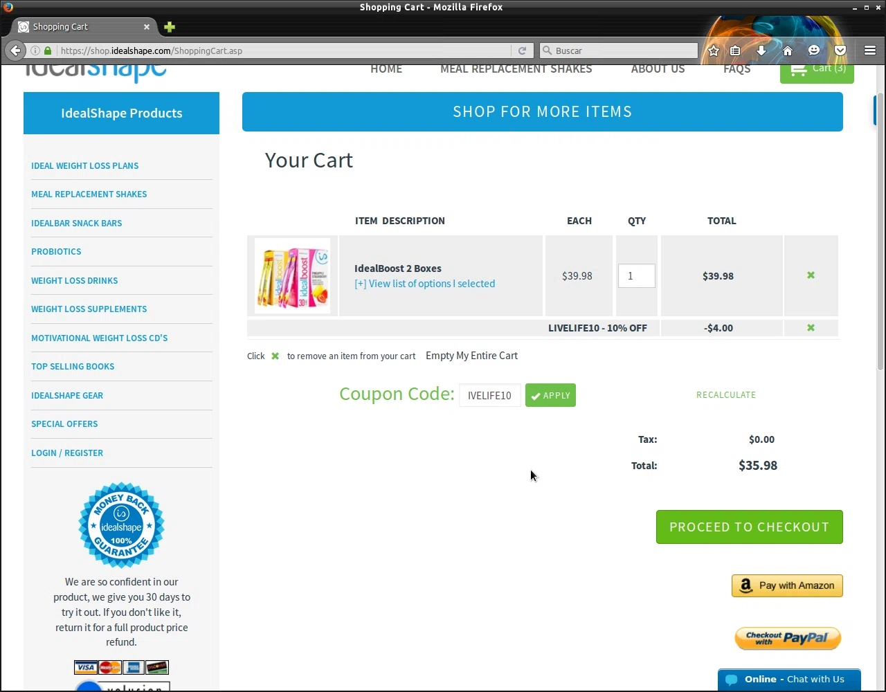The height and width of the screenshot is (692, 886).
Task: Open the Firefox hamburger menu
Action: 870,51
